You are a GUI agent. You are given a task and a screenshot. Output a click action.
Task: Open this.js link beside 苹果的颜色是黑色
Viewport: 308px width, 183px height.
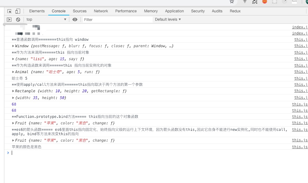(300, 147)
